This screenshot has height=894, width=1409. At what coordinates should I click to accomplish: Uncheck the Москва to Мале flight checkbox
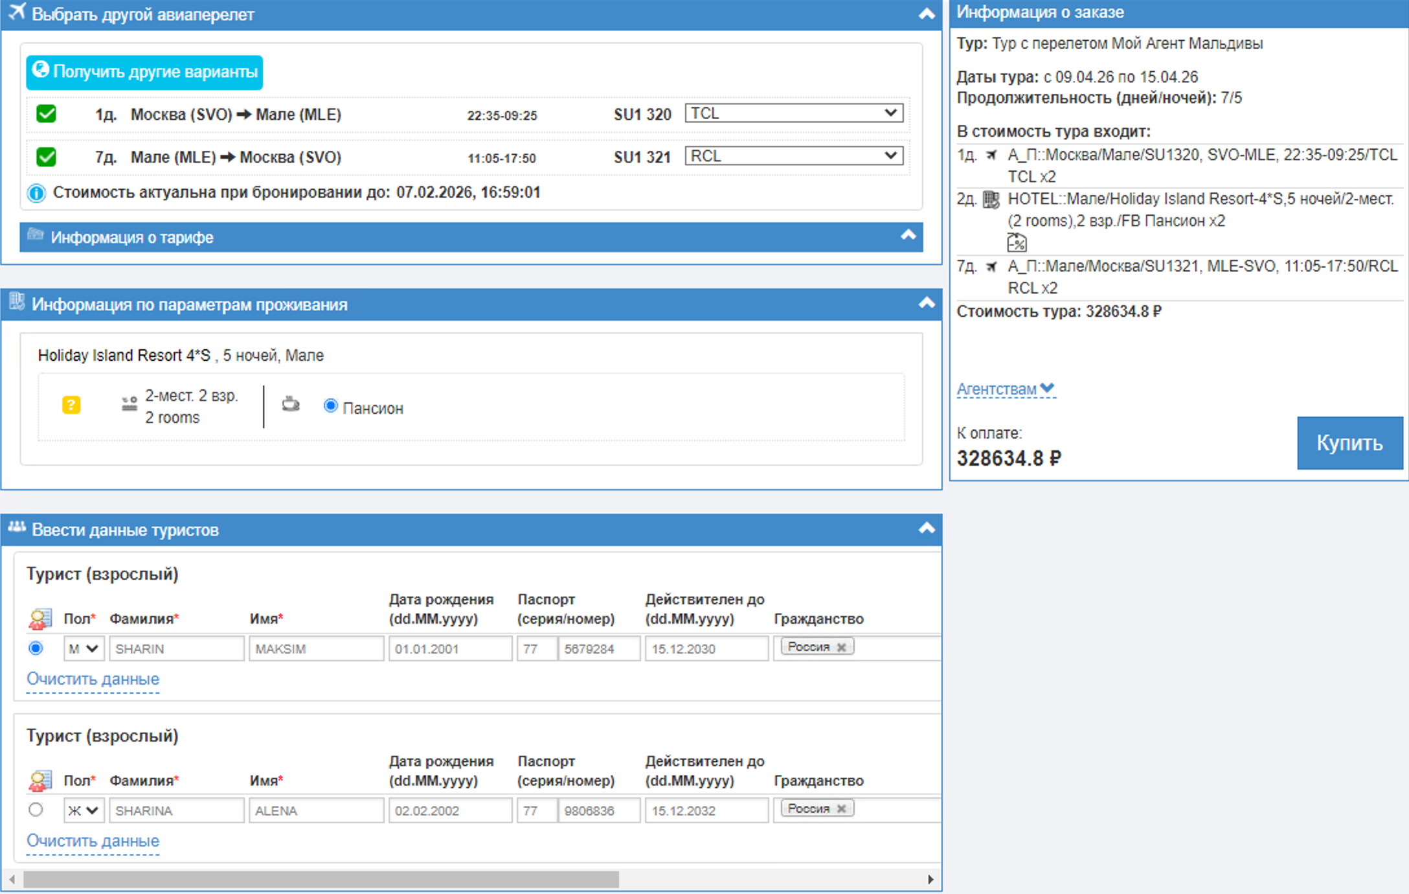pos(47,114)
